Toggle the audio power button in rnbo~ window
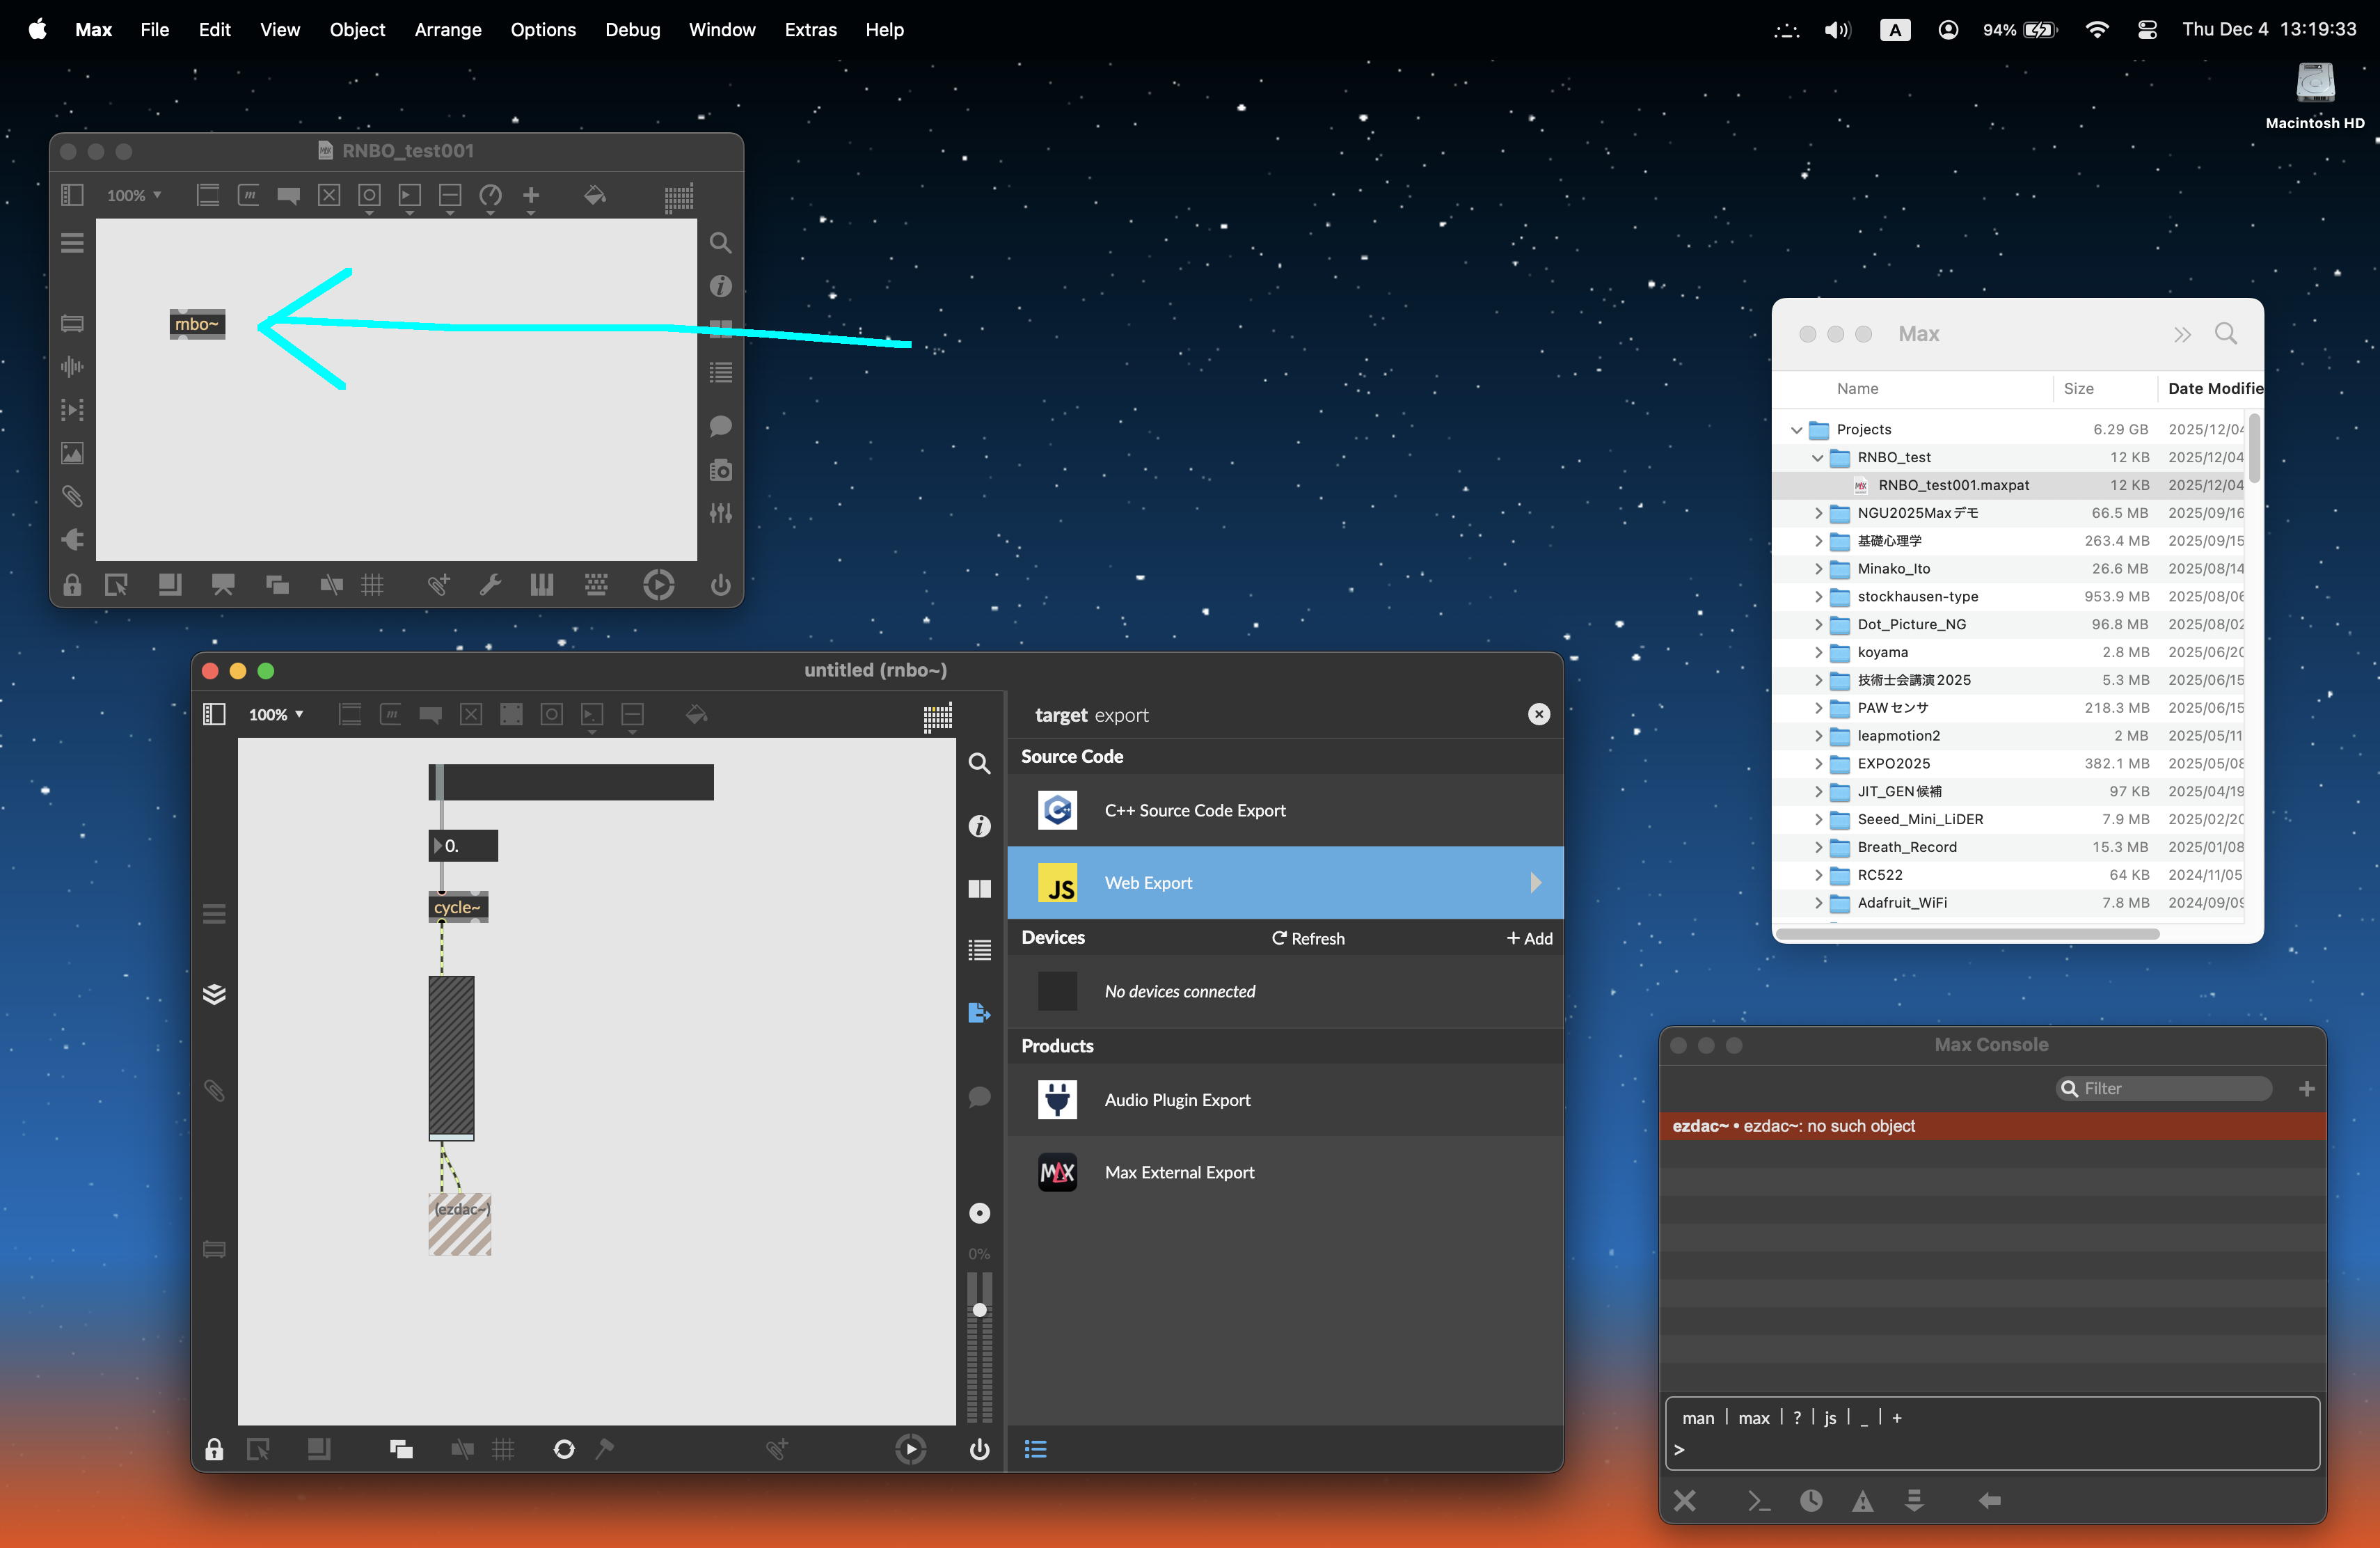This screenshot has width=2380, height=1548. (x=979, y=1449)
